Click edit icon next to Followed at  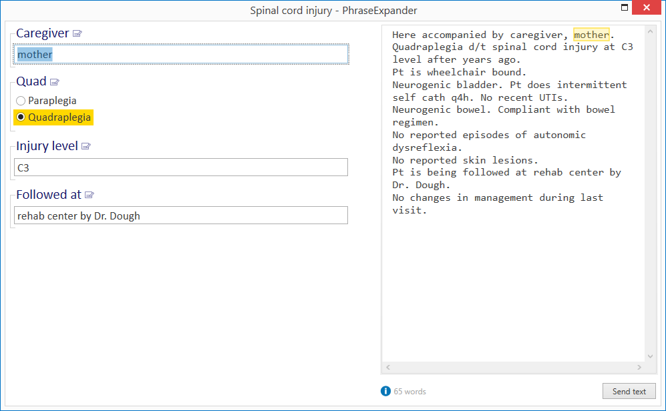[90, 195]
